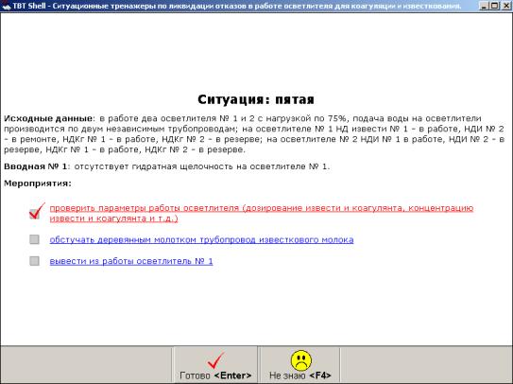Uncheck the 'проверить параметры работы осветлителя' checkbox
Screen dimensions: 513x384
[x=35, y=214]
